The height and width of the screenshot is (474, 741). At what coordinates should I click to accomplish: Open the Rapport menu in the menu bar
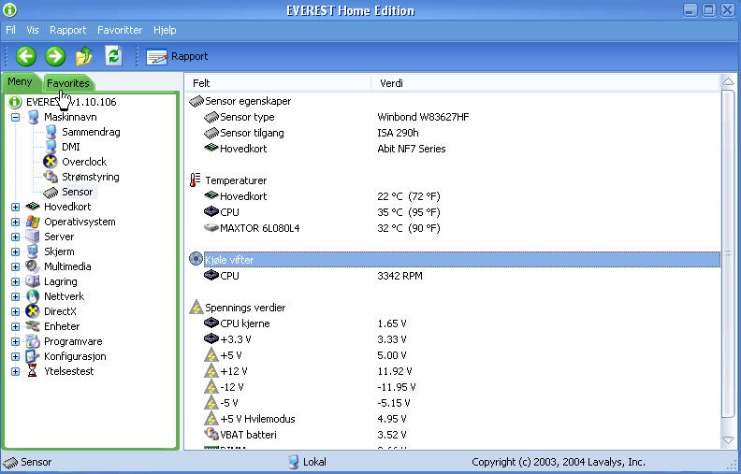[67, 30]
